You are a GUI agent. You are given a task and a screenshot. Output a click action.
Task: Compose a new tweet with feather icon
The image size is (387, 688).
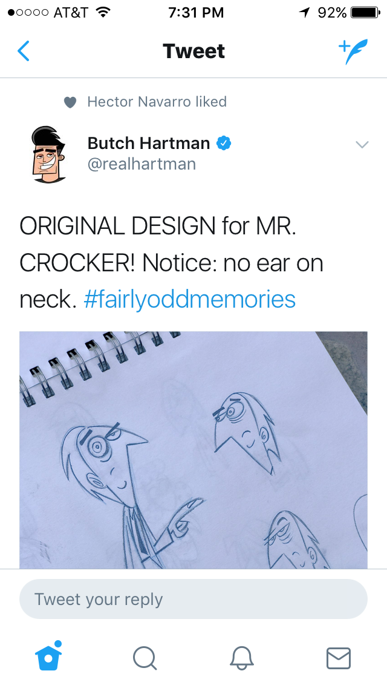pyautogui.click(x=353, y=51)
